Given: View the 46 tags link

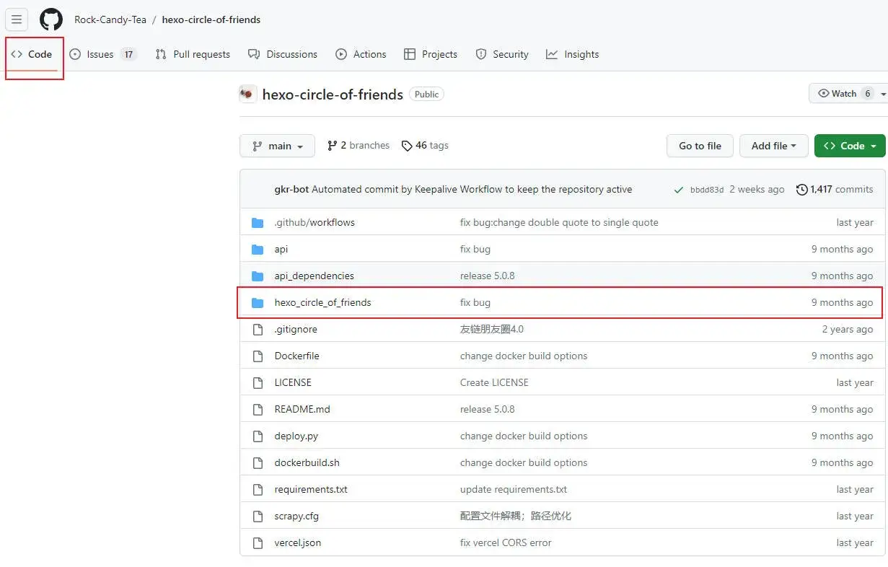Looking at the screenshot, I should pyautogui.click(x=425, y=146).
